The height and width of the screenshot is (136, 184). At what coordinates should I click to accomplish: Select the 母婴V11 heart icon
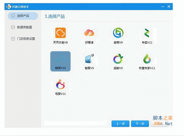[60, 84]
